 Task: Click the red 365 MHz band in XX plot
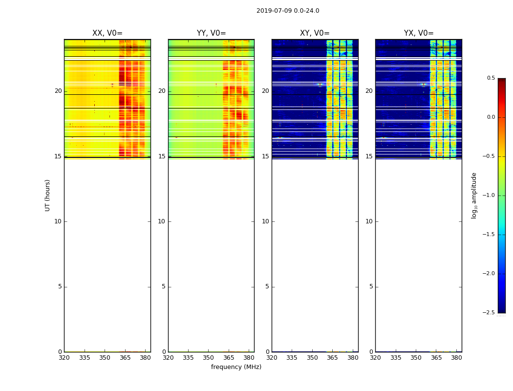122,99
